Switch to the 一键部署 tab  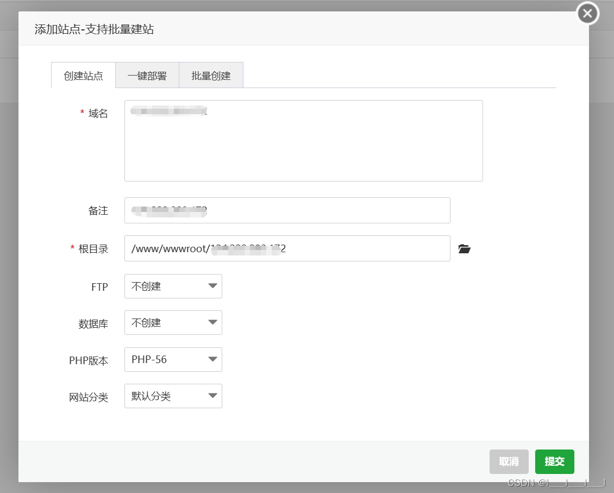(147, 75)
